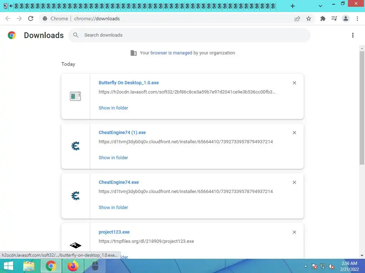This screenshot has width=365, height=273.
Task: Bookmark this page with the star icon
Action: [309, 18]
